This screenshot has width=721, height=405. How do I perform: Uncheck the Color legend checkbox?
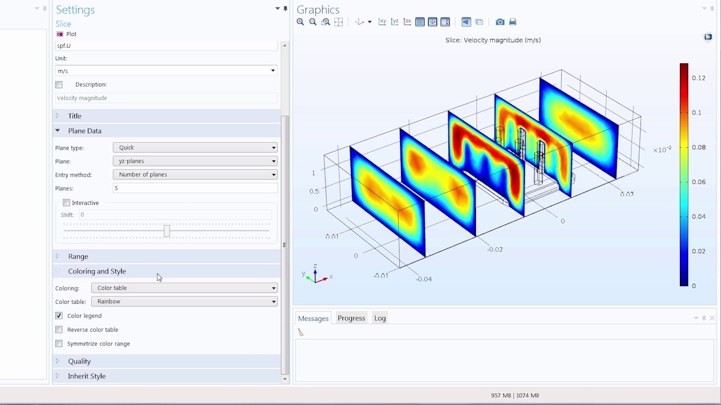click(59, 316)
